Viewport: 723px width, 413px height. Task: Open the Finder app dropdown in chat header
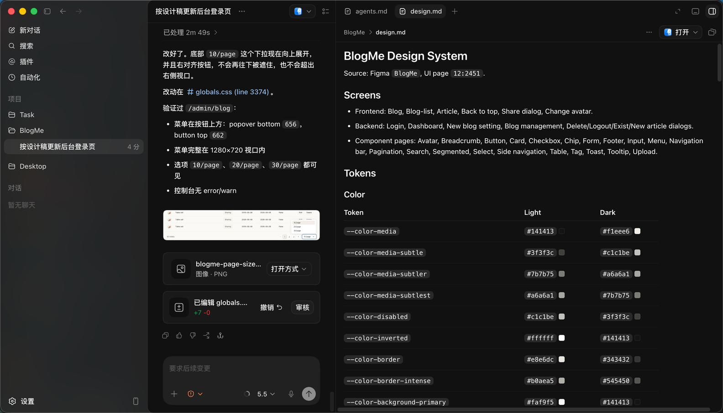coord(303,11)
